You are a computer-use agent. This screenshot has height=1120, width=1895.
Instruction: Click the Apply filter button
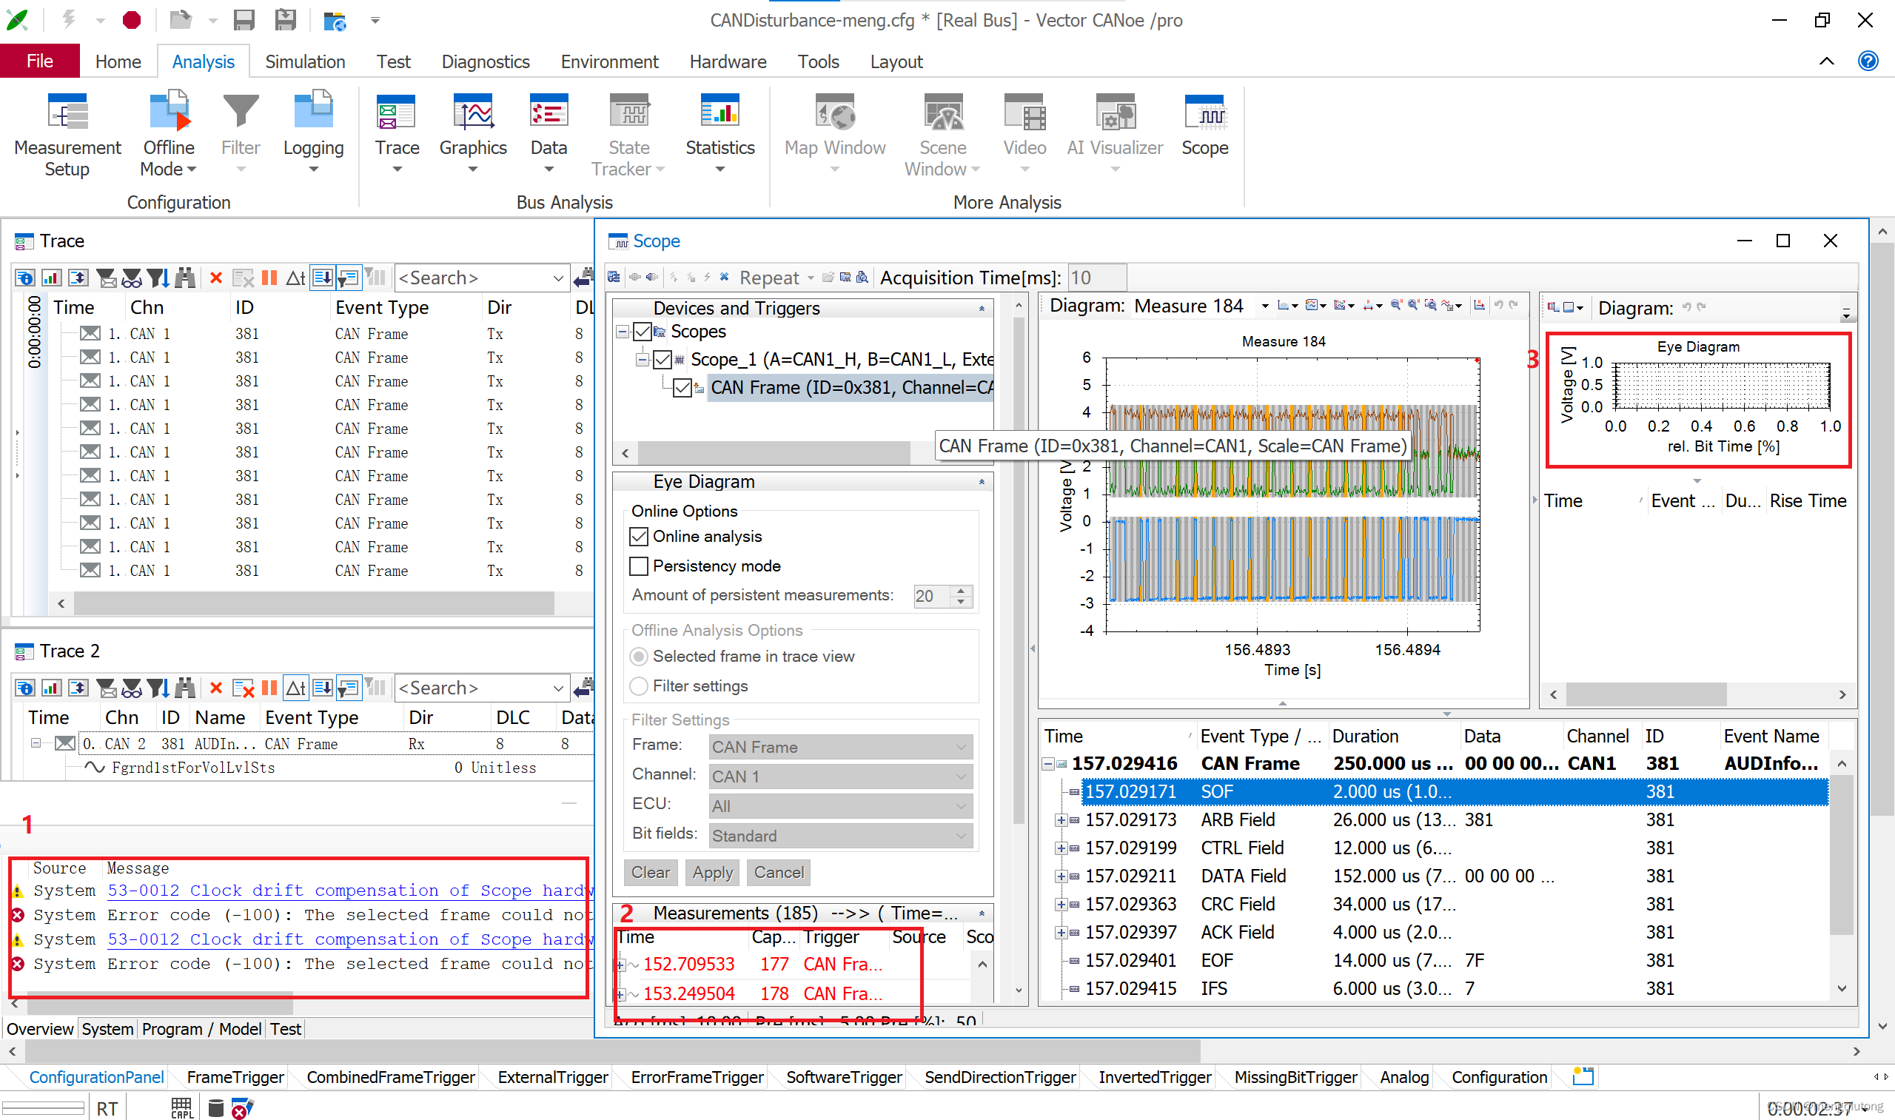(711, 873)
